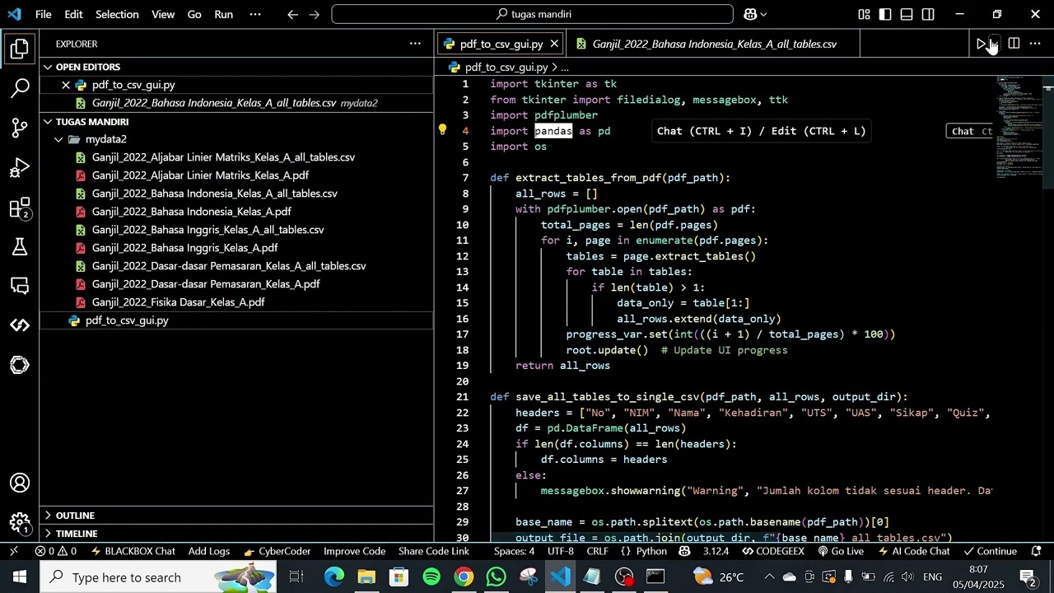Open the Run menu
The width and height of the screenshot is (1054, 593).
223,14
